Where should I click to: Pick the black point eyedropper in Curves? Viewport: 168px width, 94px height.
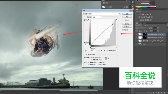pyautogui.click(x=99, y=51)
